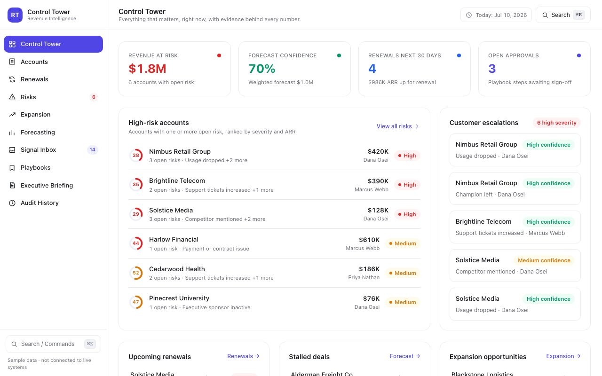Open the Executive Briefing menu item
602x376 pixels.
click(53, 185)
